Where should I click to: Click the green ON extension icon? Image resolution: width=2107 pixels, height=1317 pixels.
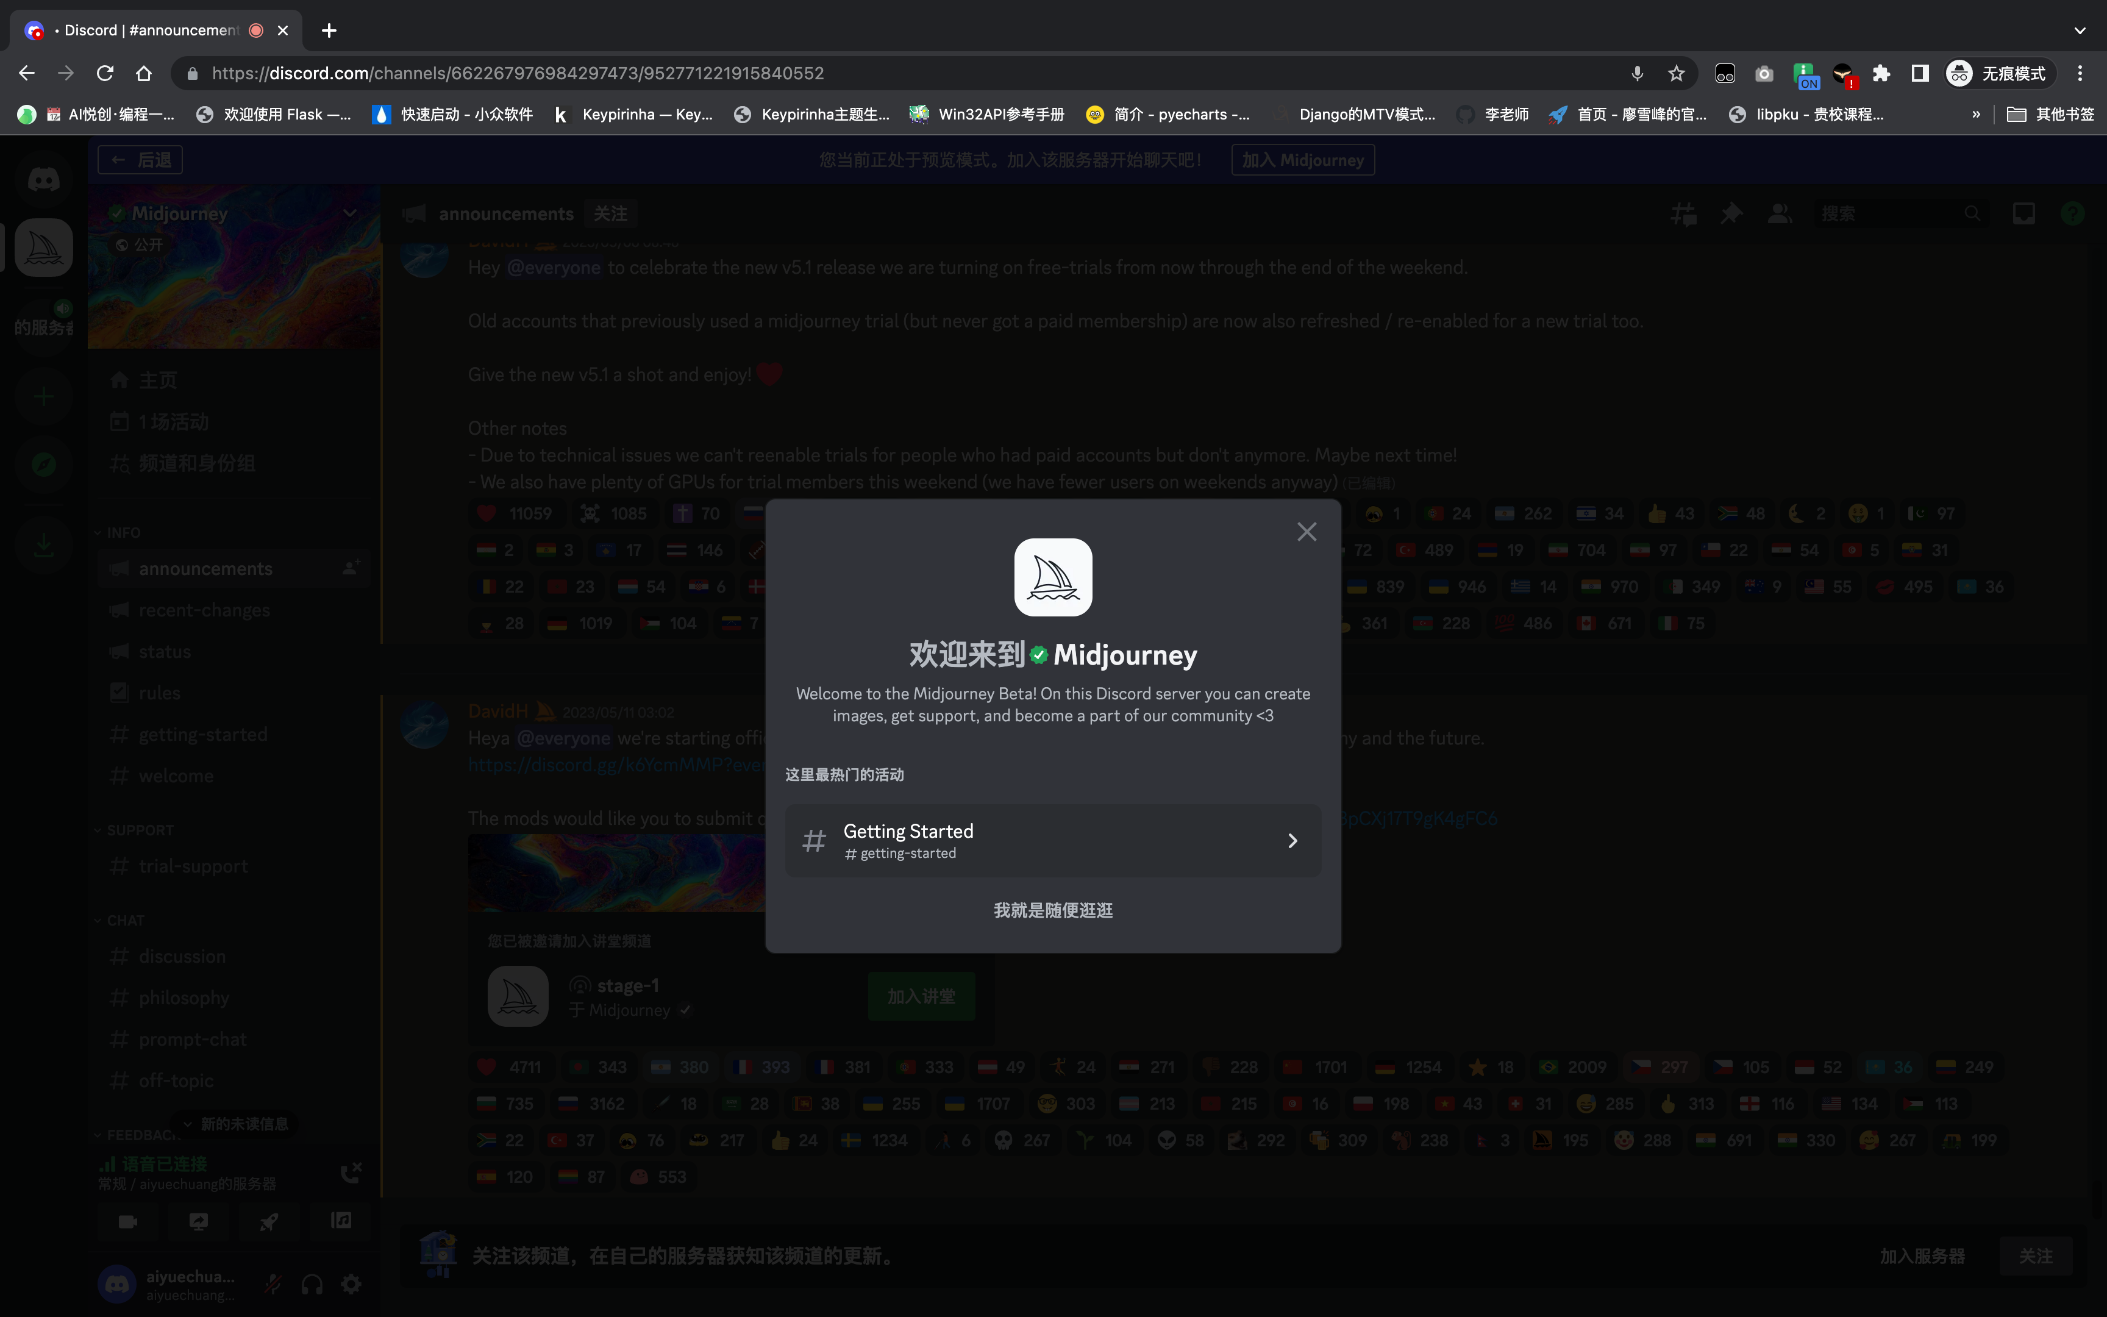pos(1805,75)
